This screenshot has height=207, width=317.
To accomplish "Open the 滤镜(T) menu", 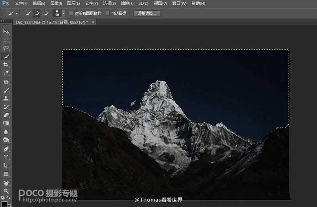I will [127, 3].
